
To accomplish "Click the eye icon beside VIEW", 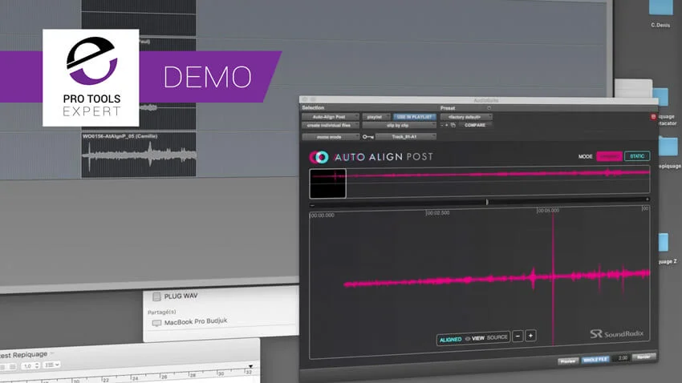I will pyautogui.click(x=468, y=338).
